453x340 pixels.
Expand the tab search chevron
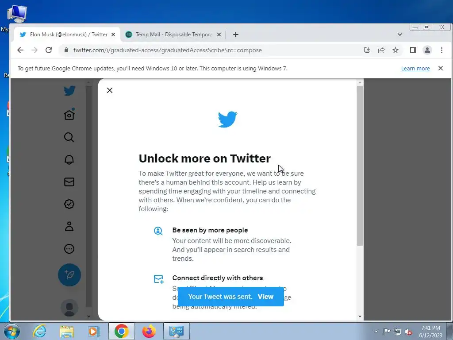[399, 35]
